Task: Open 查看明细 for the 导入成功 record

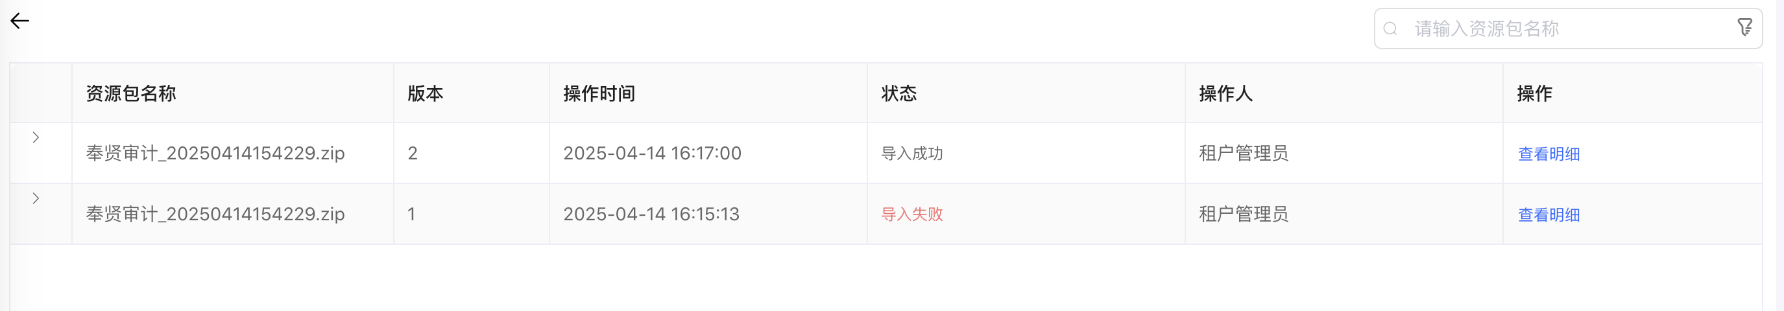Action: tap(1549, 154)
